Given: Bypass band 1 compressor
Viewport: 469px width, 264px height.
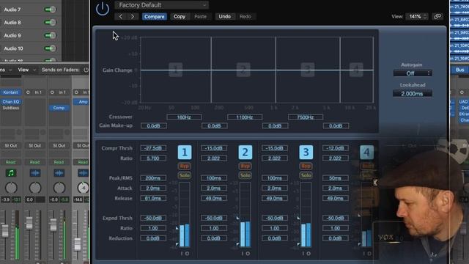Looking at the screenshot, I should [x=185, y=166].
